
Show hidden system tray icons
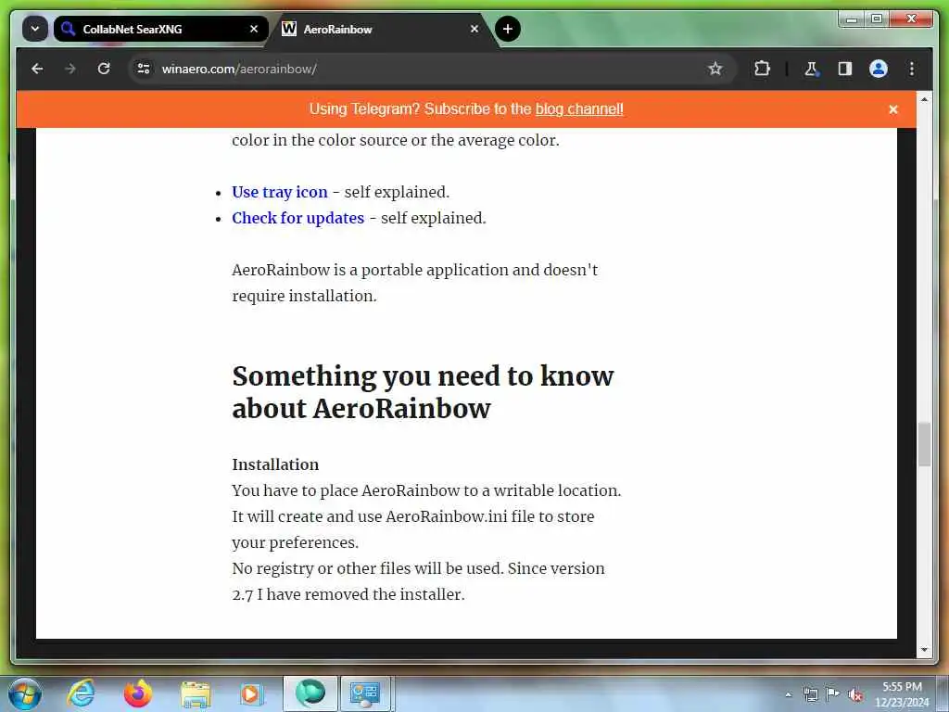coord(788,695)
